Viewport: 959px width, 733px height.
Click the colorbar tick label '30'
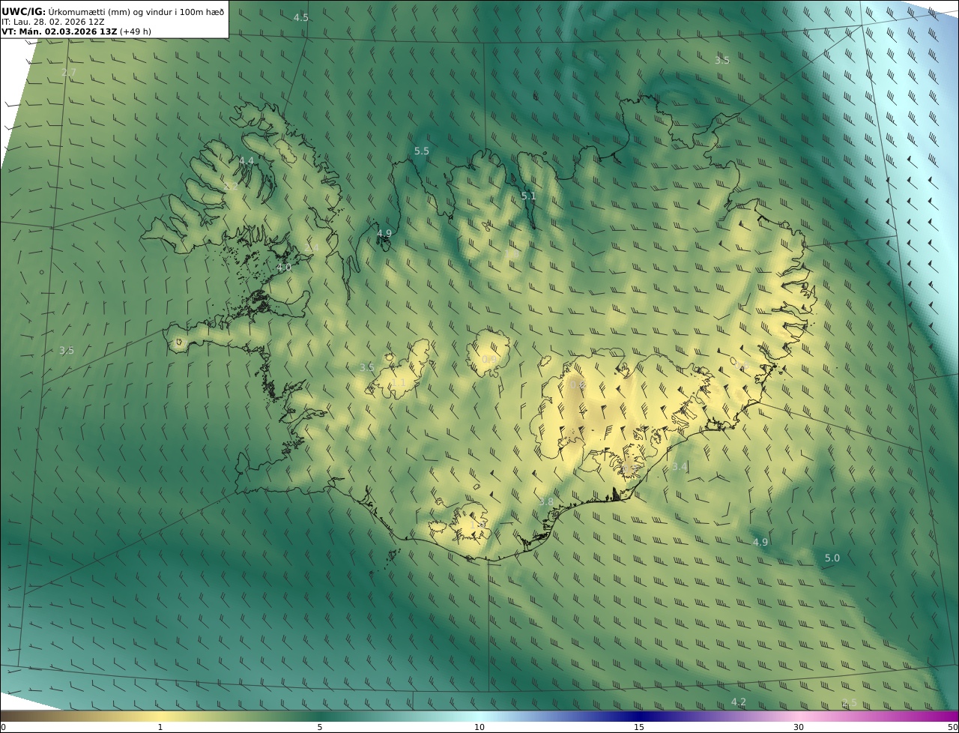pos(799,727)
